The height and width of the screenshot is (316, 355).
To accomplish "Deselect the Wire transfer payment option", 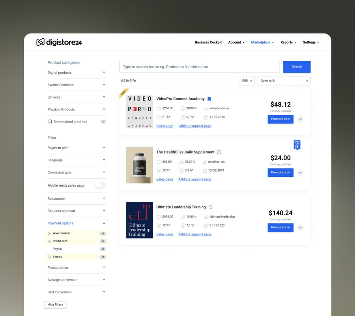I will 49,234.
